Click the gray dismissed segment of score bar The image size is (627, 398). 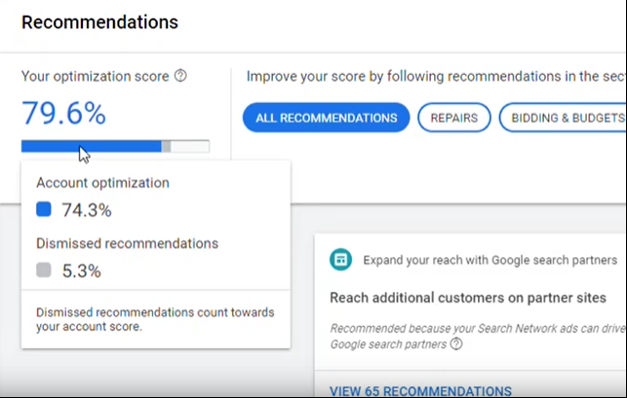pos(166,147)
